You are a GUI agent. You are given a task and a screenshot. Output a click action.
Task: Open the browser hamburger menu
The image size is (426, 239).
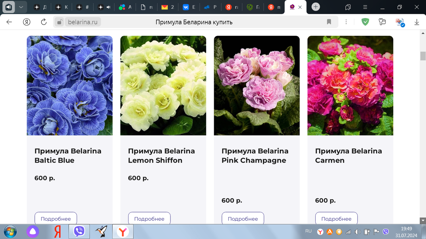(365, 7)
